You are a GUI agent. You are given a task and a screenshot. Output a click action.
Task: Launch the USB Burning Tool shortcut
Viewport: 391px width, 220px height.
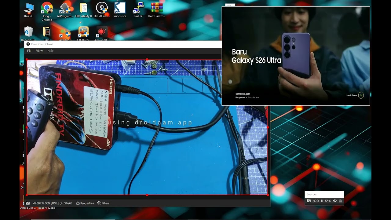click(x=83, y=34)
